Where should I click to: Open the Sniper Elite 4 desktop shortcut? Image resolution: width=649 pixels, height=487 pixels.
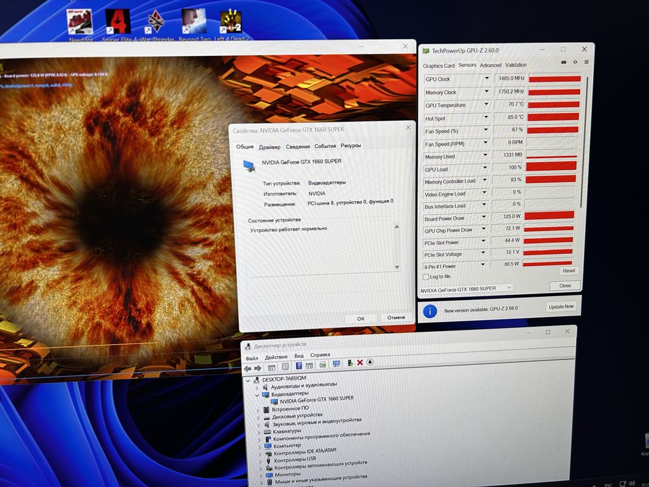pyautogui.click(x=118, y=25)
